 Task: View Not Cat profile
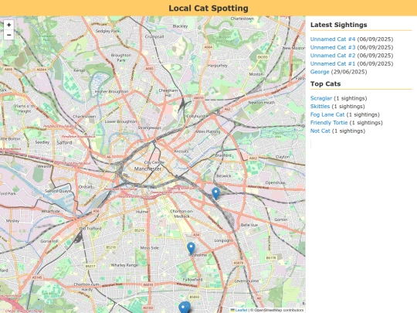click(x=320, y=131)
